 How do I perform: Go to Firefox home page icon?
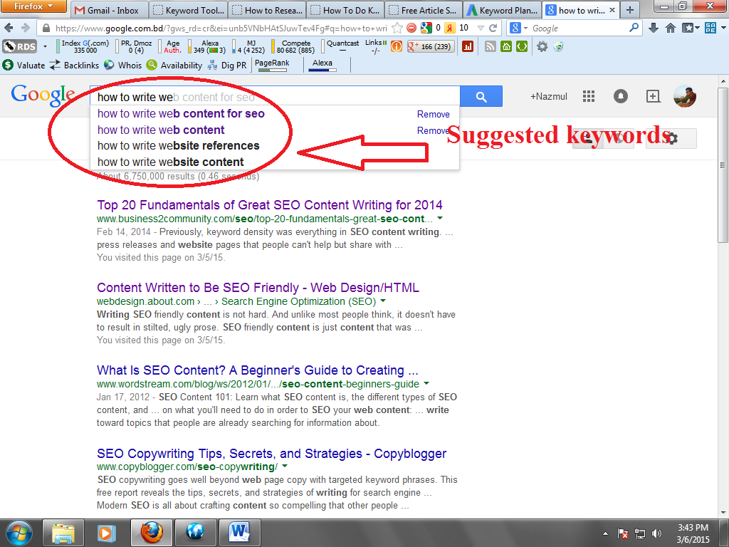(x=671, y=28)
